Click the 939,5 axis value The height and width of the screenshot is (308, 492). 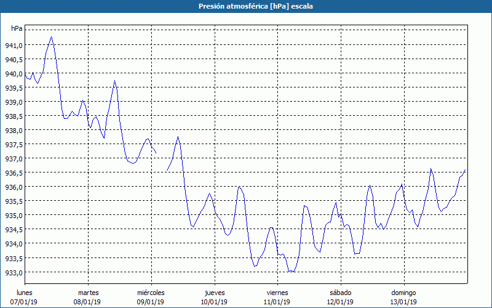click(x=14, y=88)
